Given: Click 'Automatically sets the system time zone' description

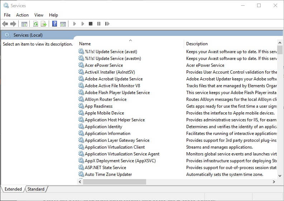Looking at the screenshot, I should click(225, 174).
